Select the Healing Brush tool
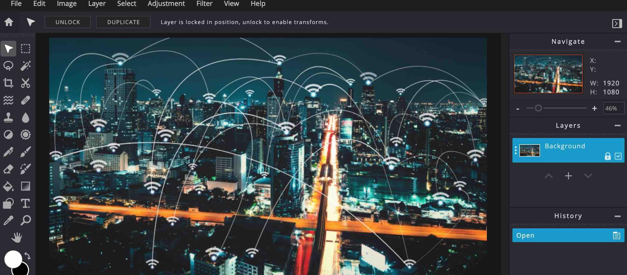627x275 pixels. coord(25,100)
